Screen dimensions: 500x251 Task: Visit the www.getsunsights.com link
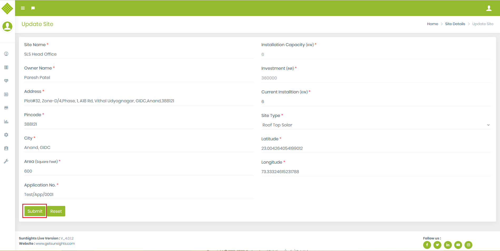coord(55,243)
